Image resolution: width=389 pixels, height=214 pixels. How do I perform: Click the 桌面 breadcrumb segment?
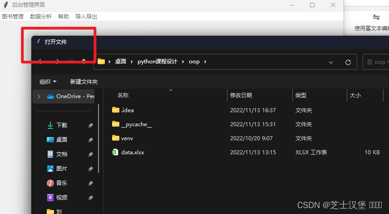pos(121,62)
